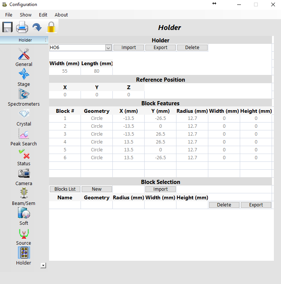The height and width of the screenshot is (284, 281).
Task: Select the Stage sidebar icon
Action: (24, 75)
